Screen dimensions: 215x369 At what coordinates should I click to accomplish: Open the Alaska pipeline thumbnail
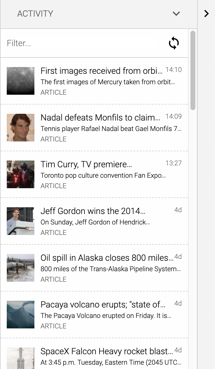[x=21, y=268]
